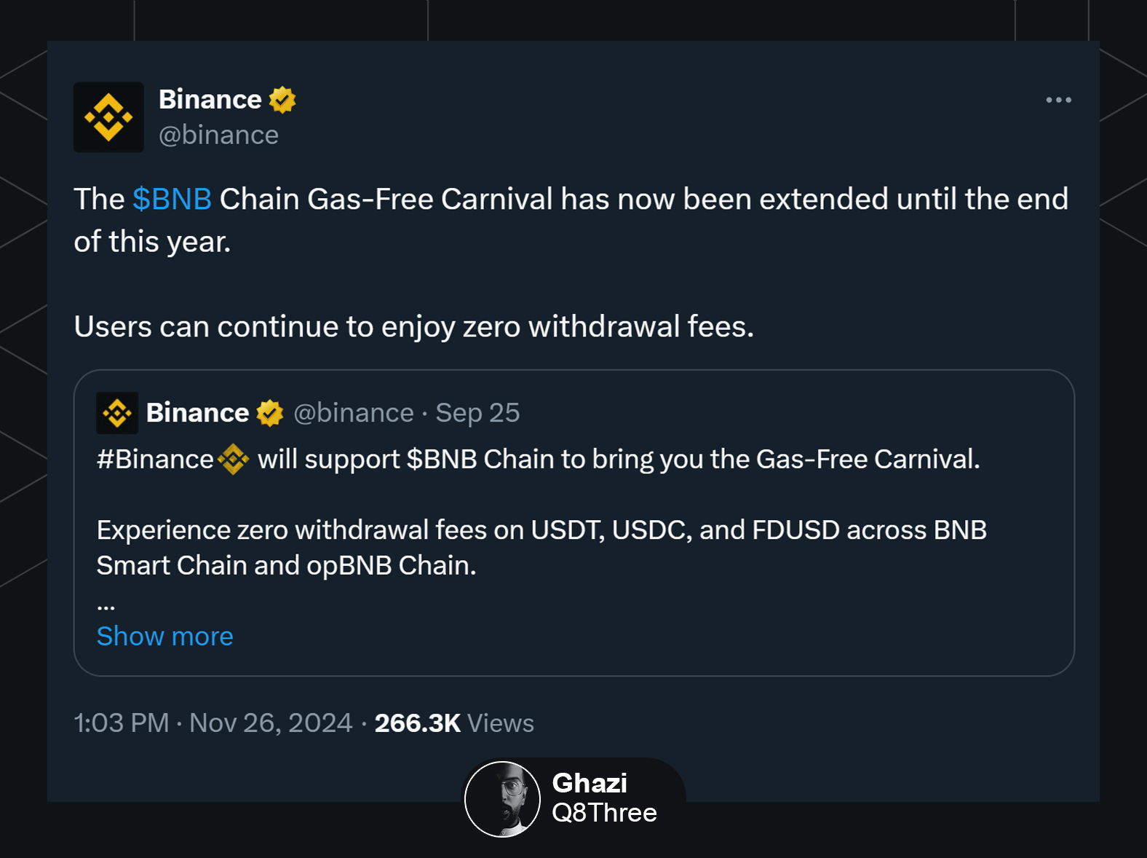Click the Ghazi profile photo
This screenshot has height=858, width=1147.
click(x=502, y=799)
